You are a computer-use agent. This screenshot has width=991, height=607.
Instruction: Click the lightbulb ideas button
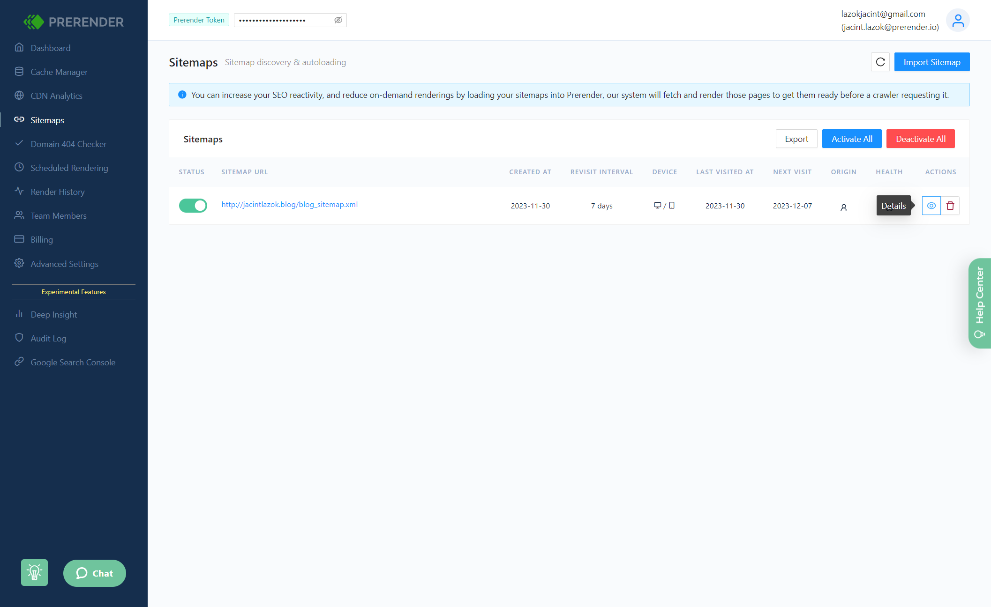click(x=34, y=572)
